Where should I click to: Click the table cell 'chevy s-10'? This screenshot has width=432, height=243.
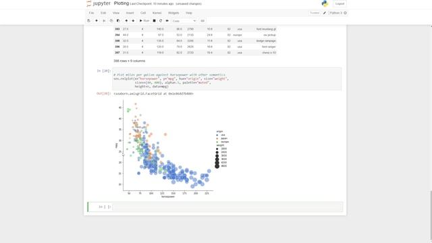tap(269, 53)
